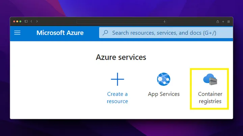Viewport: 243px width, 136px height.
Task: Go back with browser back arrow
Action: coord(31,21)
